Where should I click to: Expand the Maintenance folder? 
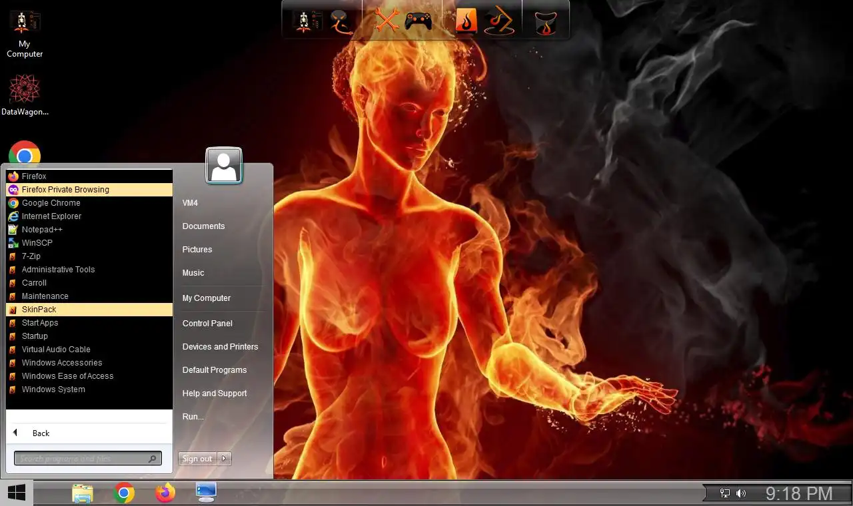pos(89,296)
